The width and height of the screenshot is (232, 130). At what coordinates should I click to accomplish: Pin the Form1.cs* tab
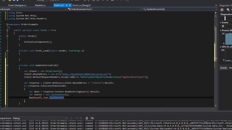coord(67,5)
